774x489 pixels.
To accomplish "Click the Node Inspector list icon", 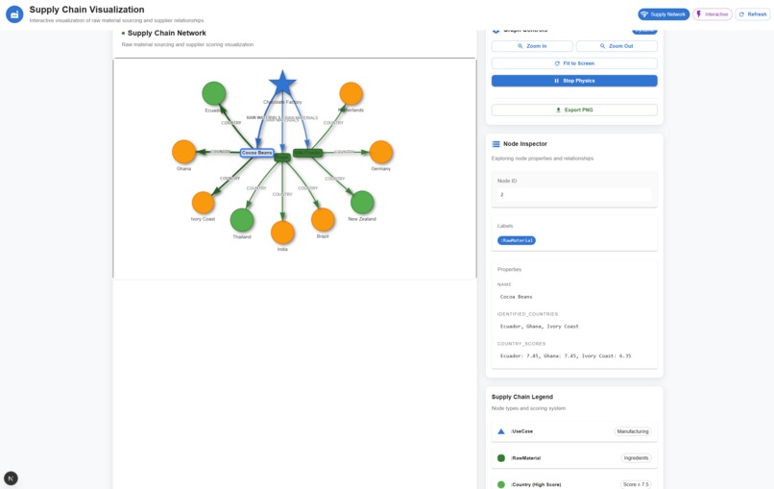I will point(496,144).
